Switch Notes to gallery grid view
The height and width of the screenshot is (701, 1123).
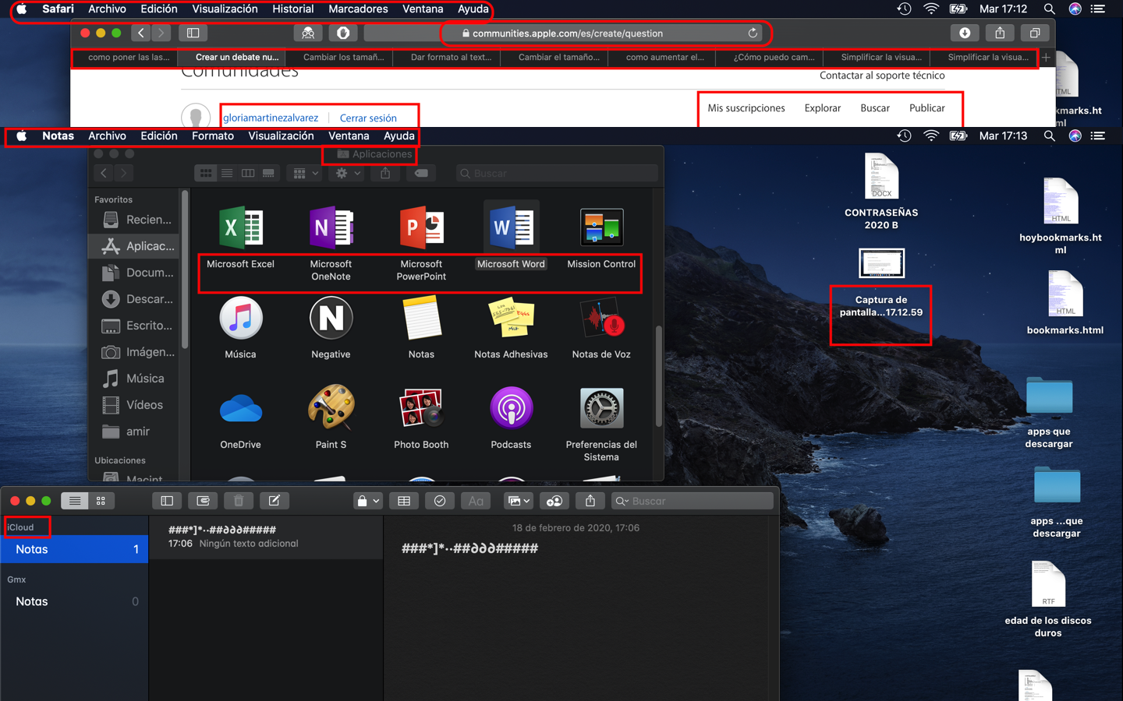(x=101, y=501)
